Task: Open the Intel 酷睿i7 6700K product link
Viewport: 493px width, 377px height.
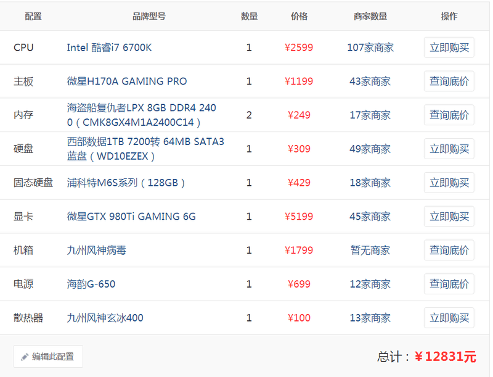Action: (110, 48)
